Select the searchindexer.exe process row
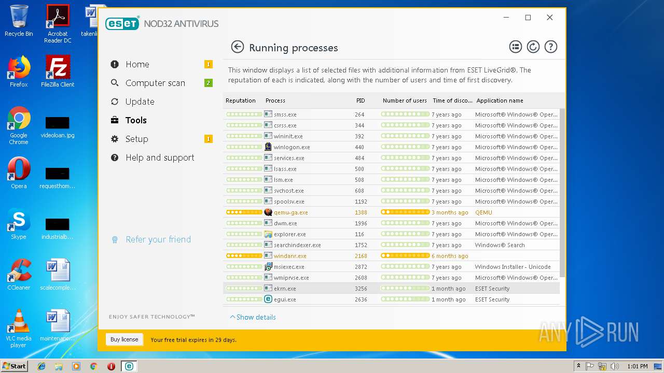 coord(392,245)
